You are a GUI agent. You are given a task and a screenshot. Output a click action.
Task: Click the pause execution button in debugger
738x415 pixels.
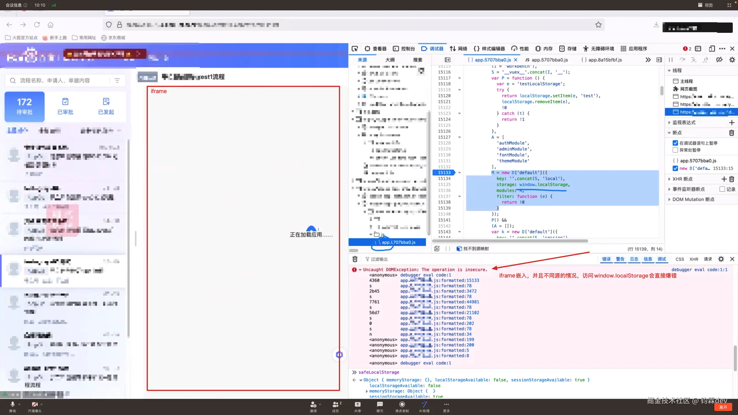tap(671, 60)
